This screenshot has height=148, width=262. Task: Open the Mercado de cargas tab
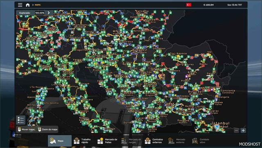(131, 141)
